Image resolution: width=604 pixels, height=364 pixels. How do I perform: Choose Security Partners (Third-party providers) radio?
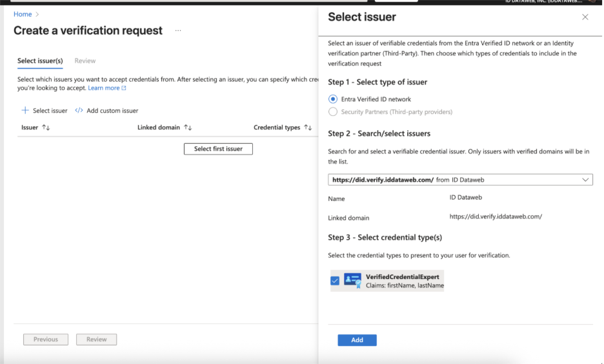click(x=333, y=112)
